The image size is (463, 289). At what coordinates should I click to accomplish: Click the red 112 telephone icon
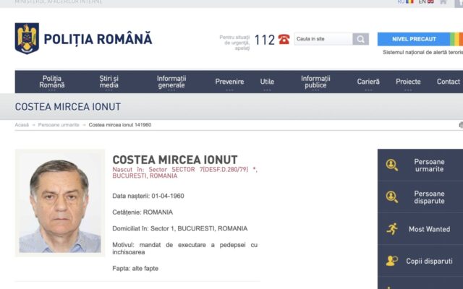284,39
